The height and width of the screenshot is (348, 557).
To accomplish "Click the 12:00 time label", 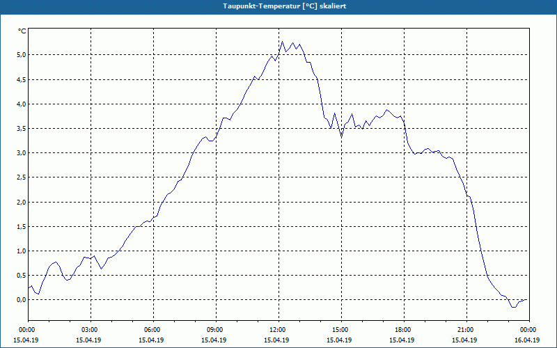I will pos(279,330).
